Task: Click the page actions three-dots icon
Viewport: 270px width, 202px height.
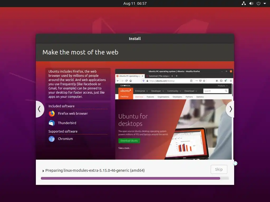Action: 196,81
